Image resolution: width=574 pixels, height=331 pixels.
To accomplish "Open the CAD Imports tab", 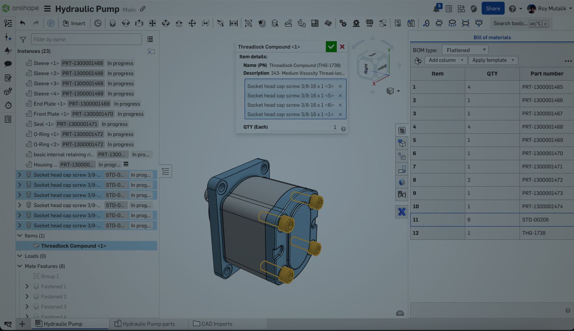I will [217, 323].
